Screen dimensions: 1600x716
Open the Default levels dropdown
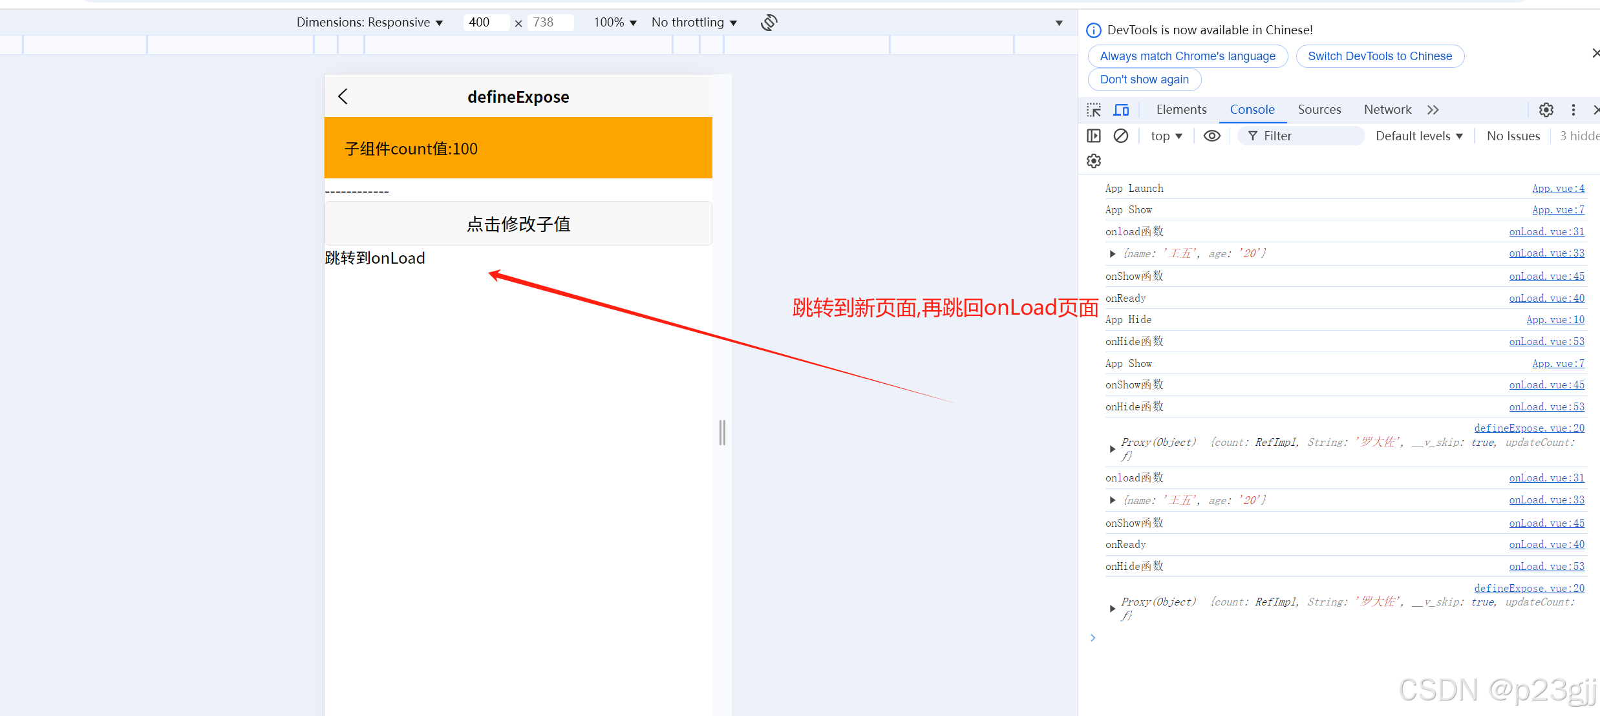click(1418, 136)
